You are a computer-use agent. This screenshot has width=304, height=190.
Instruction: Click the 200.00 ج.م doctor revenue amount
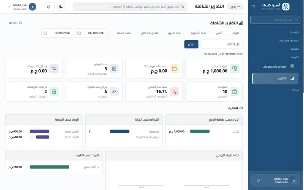(x=15, y=167)
